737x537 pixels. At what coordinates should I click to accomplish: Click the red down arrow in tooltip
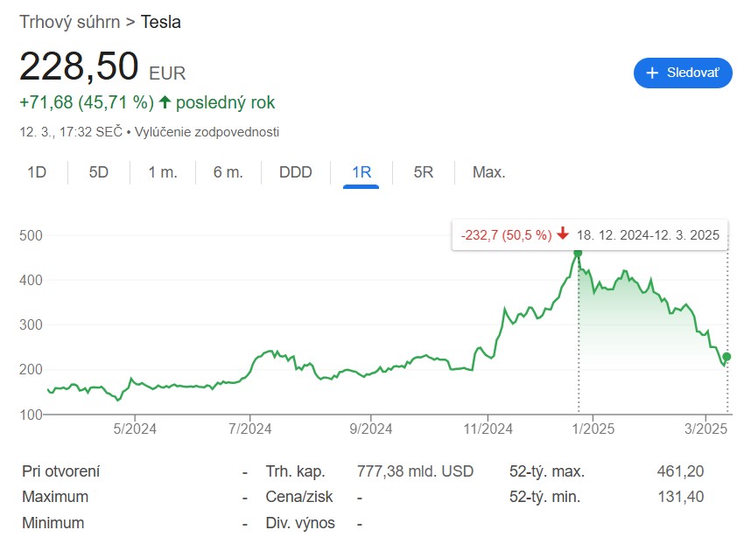pos(562,234)
